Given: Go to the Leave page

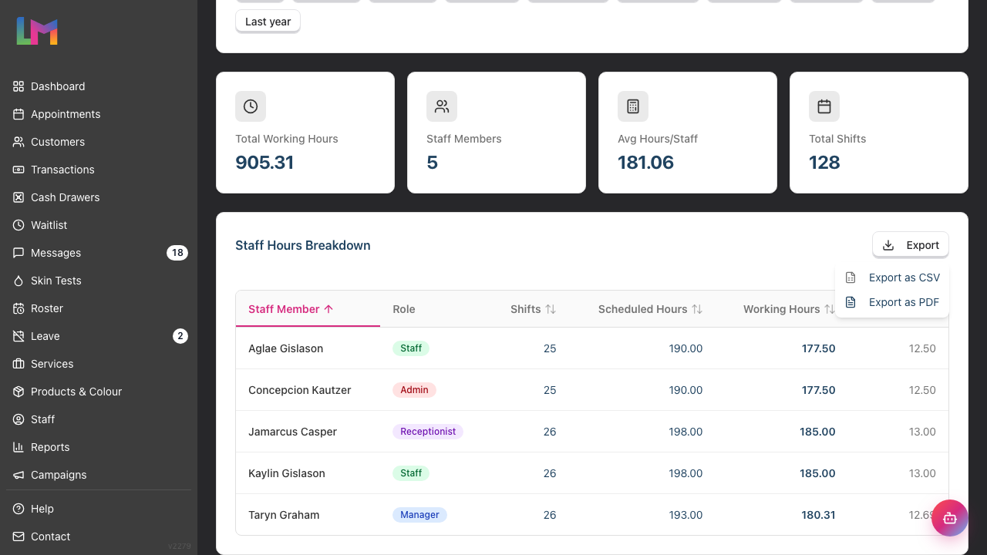Looking at the screenshot, I should 99,336.
